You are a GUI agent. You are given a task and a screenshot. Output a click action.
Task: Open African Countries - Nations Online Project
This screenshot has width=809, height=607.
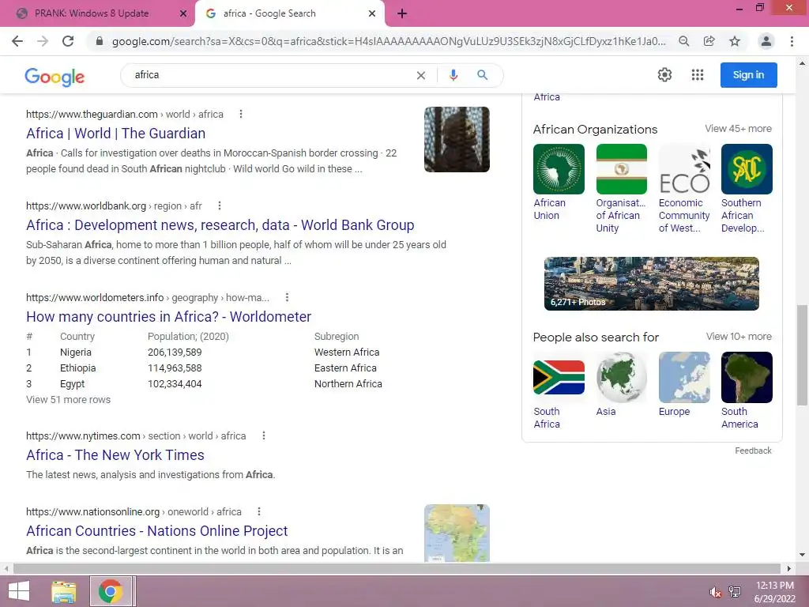tap(157, 530)
